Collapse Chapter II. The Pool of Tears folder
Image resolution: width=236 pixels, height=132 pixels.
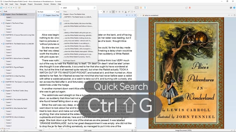[2, 23]
